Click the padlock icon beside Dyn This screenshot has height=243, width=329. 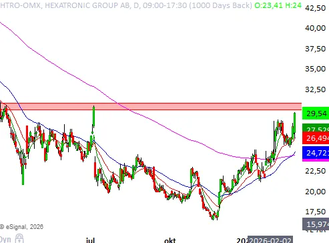pos(19,238)
